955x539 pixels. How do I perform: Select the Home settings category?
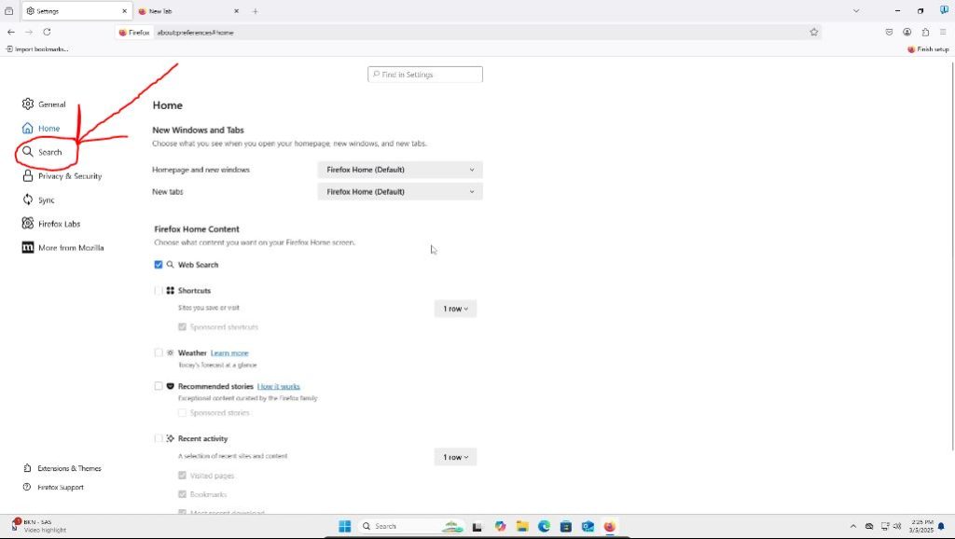(41, 129)
